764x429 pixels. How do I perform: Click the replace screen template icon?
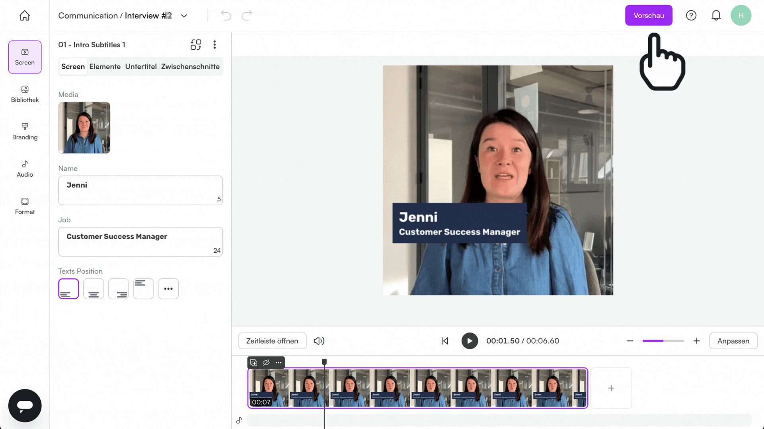pyautogui.click(x=196, y=44)
